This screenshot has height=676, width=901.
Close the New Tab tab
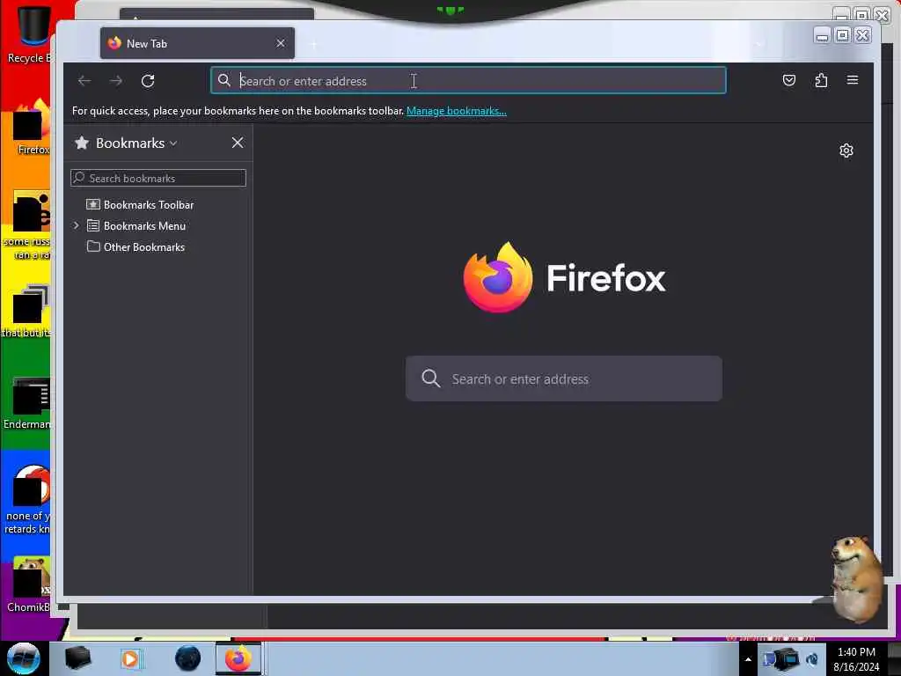pos(281,43)
